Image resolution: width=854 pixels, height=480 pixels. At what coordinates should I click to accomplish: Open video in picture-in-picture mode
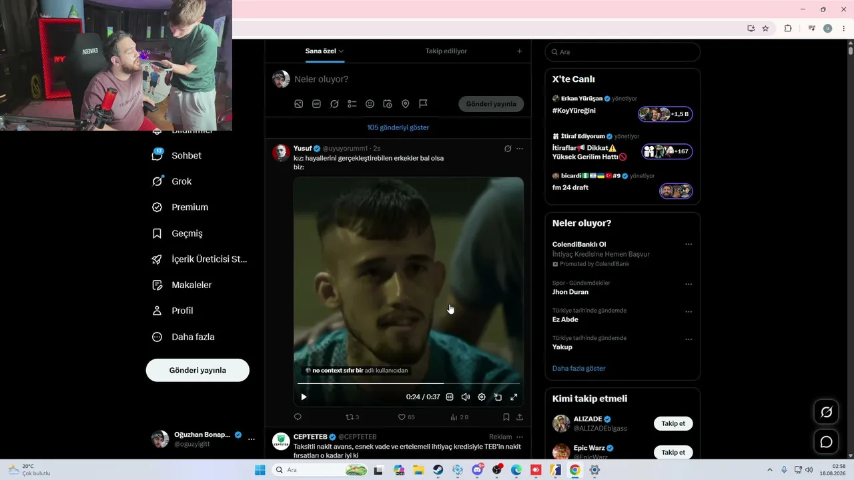498,397
